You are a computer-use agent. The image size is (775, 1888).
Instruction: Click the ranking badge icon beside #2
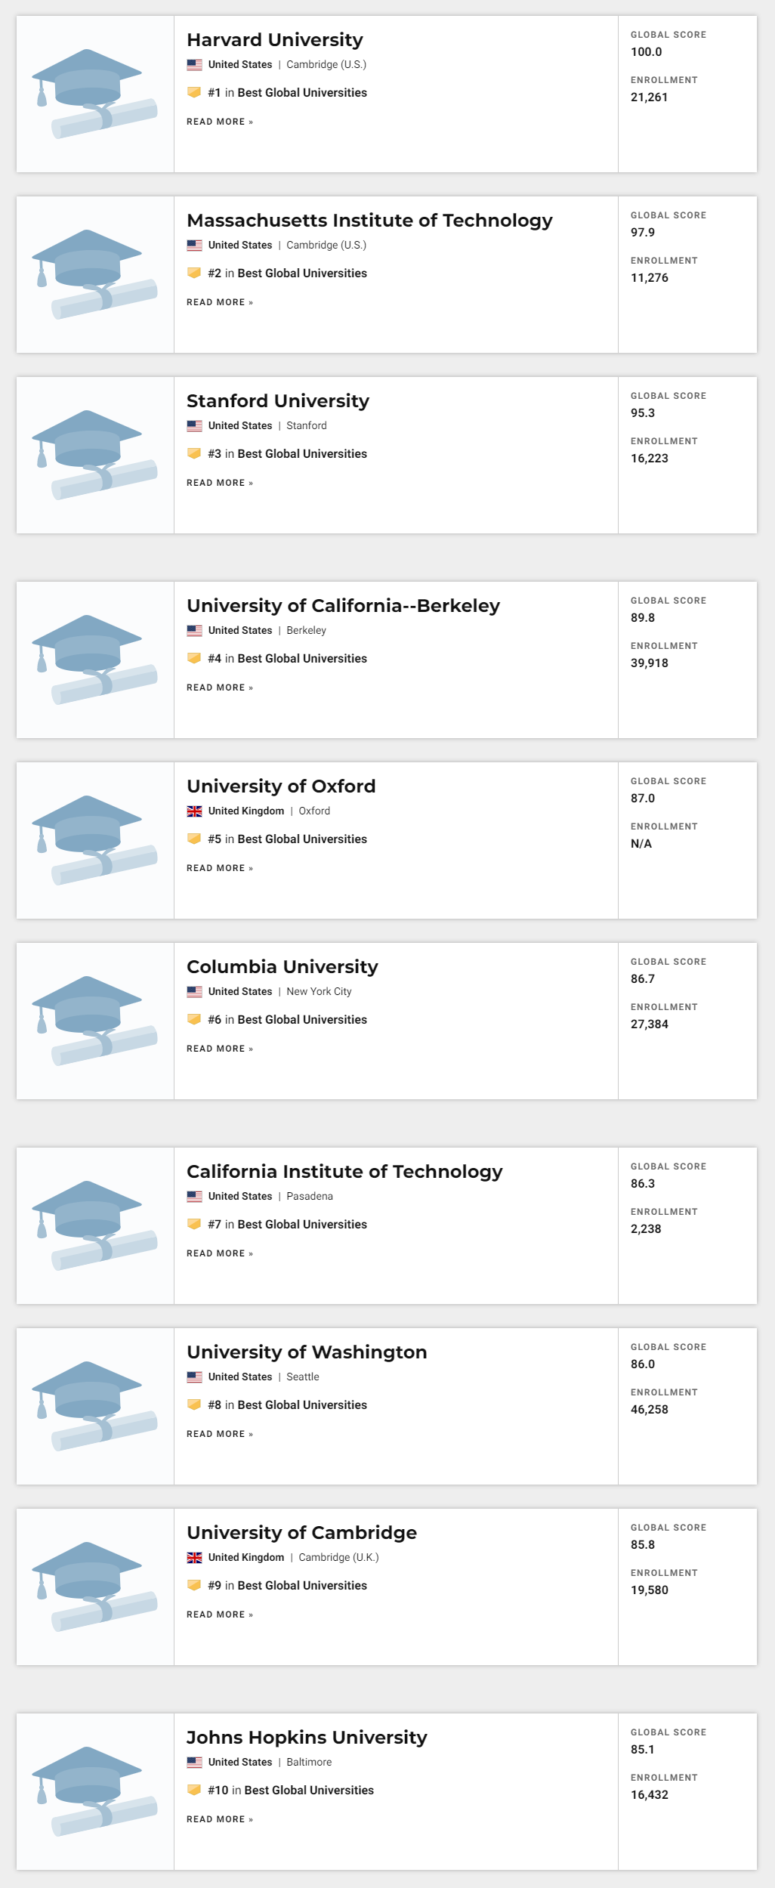tap(194, 273)
